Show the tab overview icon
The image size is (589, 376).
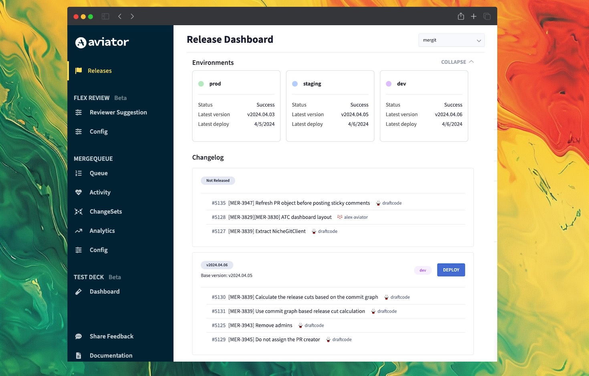(x=487, y=16)
